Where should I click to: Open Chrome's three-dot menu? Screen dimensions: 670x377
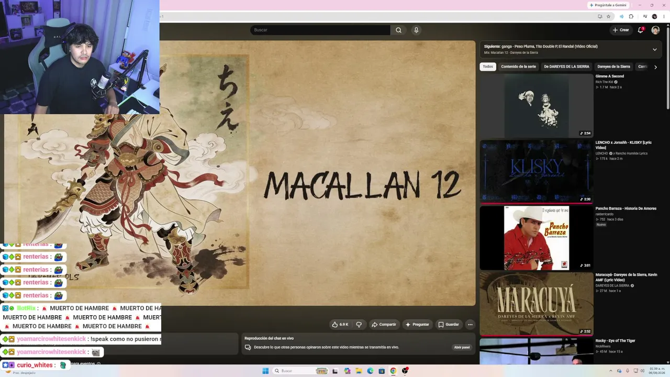tap(663, 16)
